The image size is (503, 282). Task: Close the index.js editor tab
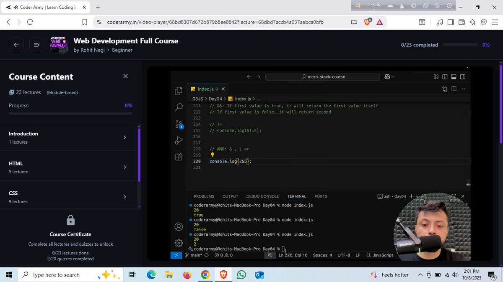[x=223, y=89]
